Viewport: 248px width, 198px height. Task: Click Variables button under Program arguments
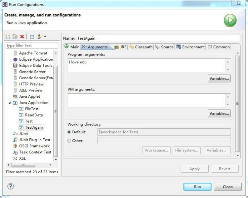coord(219,79)
